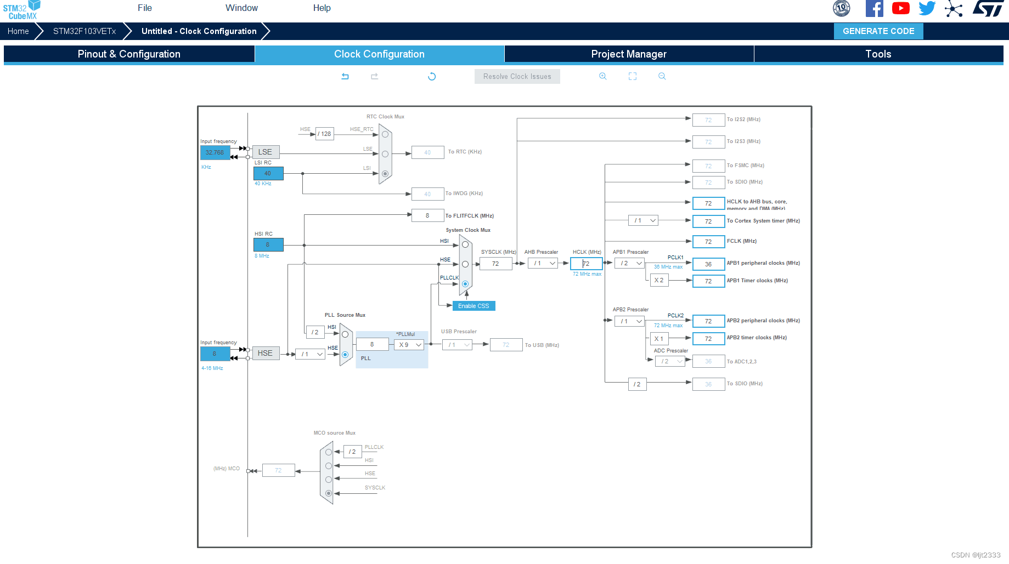Open the File menu
1009x564 pixels.
145,8
